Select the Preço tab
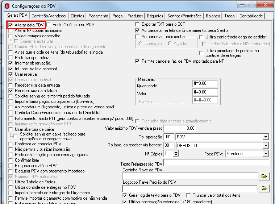 [x=117, y=16]
